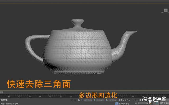This screenshot has width=169, height=105.
Task: Go to the start frame
Action: click(x=136, y=100)
